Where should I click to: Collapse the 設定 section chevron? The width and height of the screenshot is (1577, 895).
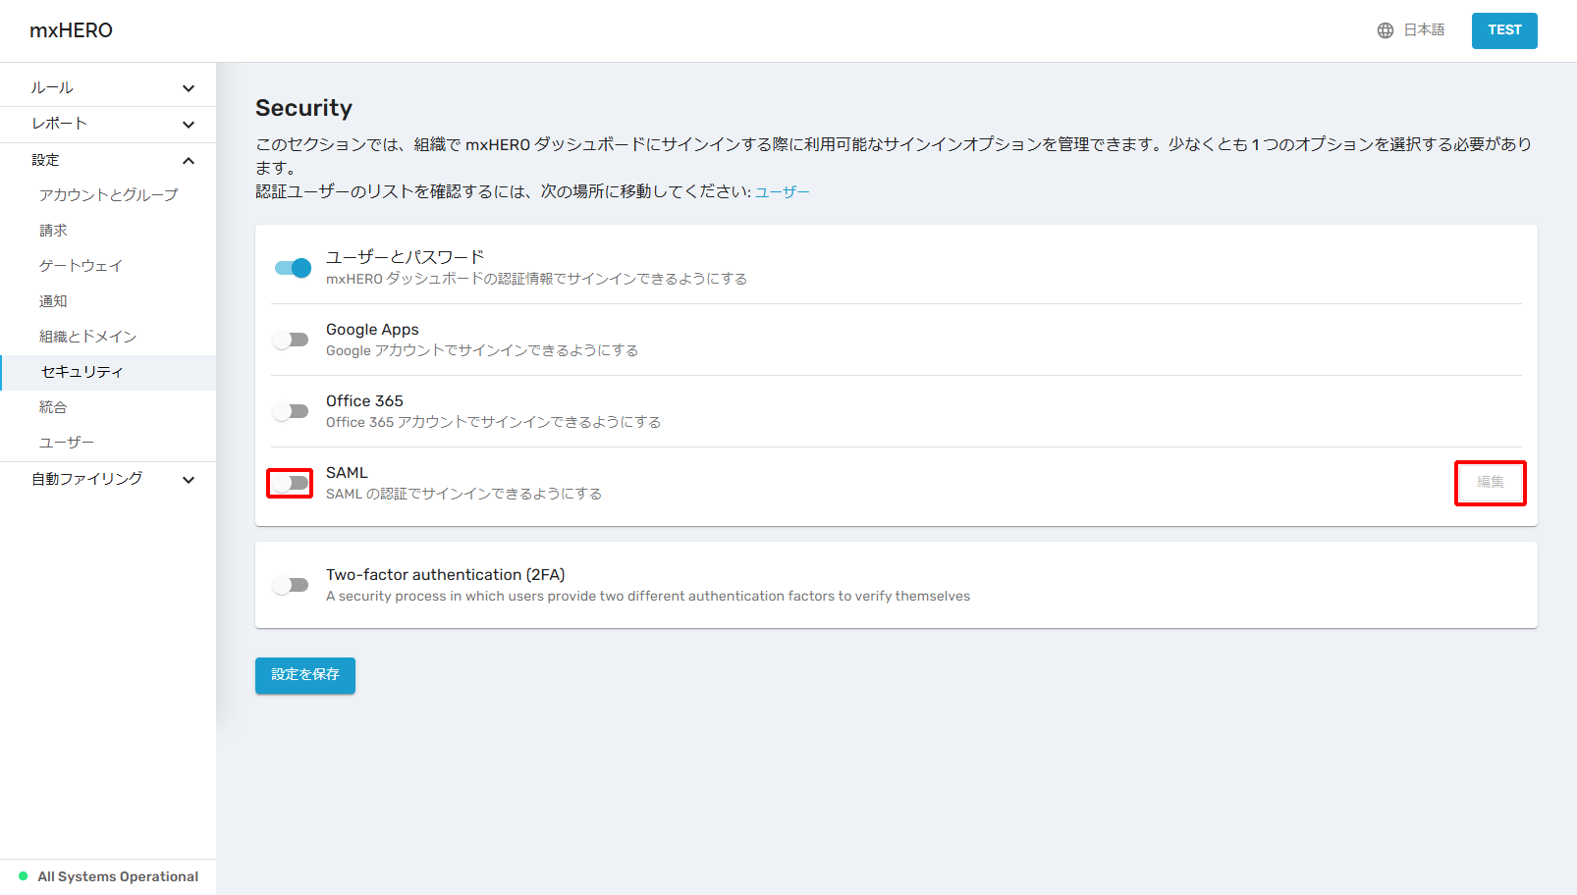189,161
